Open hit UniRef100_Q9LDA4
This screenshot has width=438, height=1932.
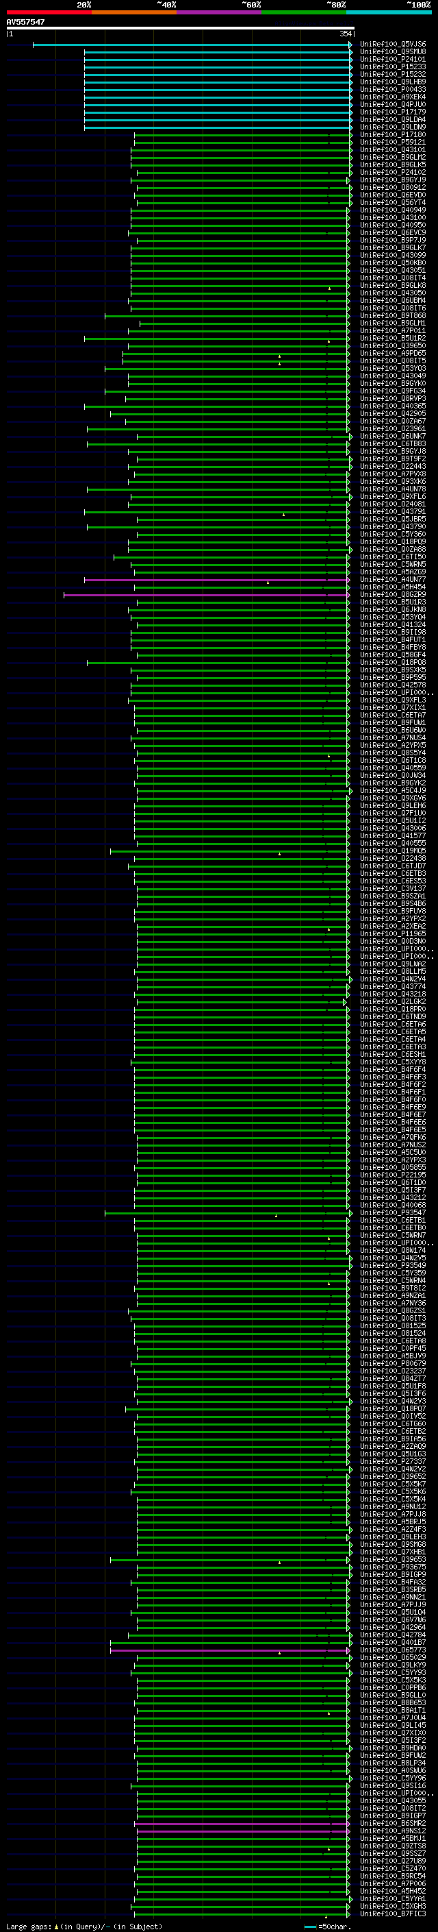tap(392, 119)
